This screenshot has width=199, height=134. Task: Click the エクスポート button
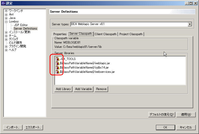pos(33,127)
